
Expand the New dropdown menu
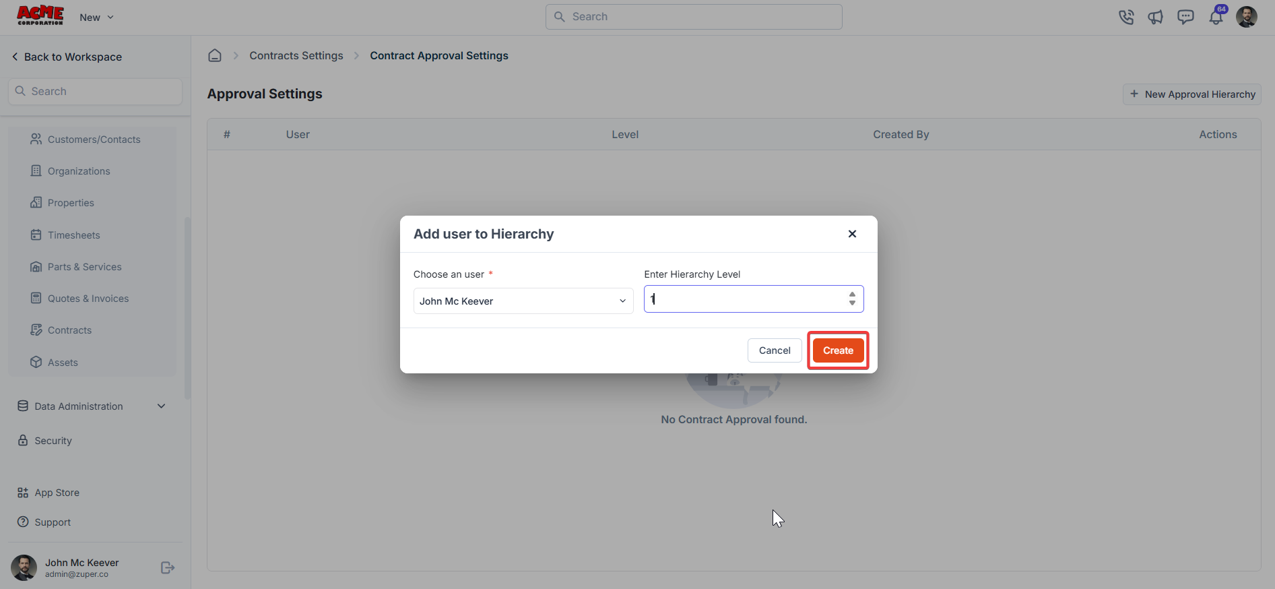click(x=96, y=18)
